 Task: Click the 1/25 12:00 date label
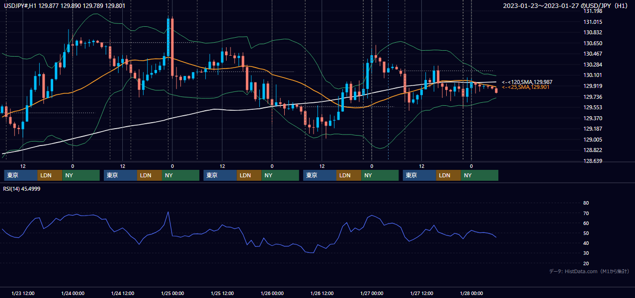coord(223,294)
